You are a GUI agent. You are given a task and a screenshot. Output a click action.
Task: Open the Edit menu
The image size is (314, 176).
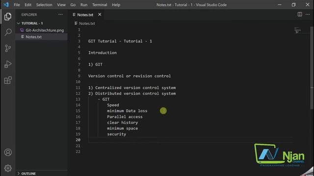(28, 5)
